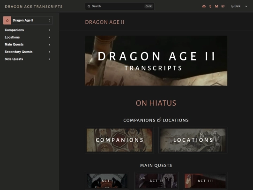This screenshot has width=253, height=190.
Task: Click the Dragon Age II Transcripts banner
Action: 156,61
